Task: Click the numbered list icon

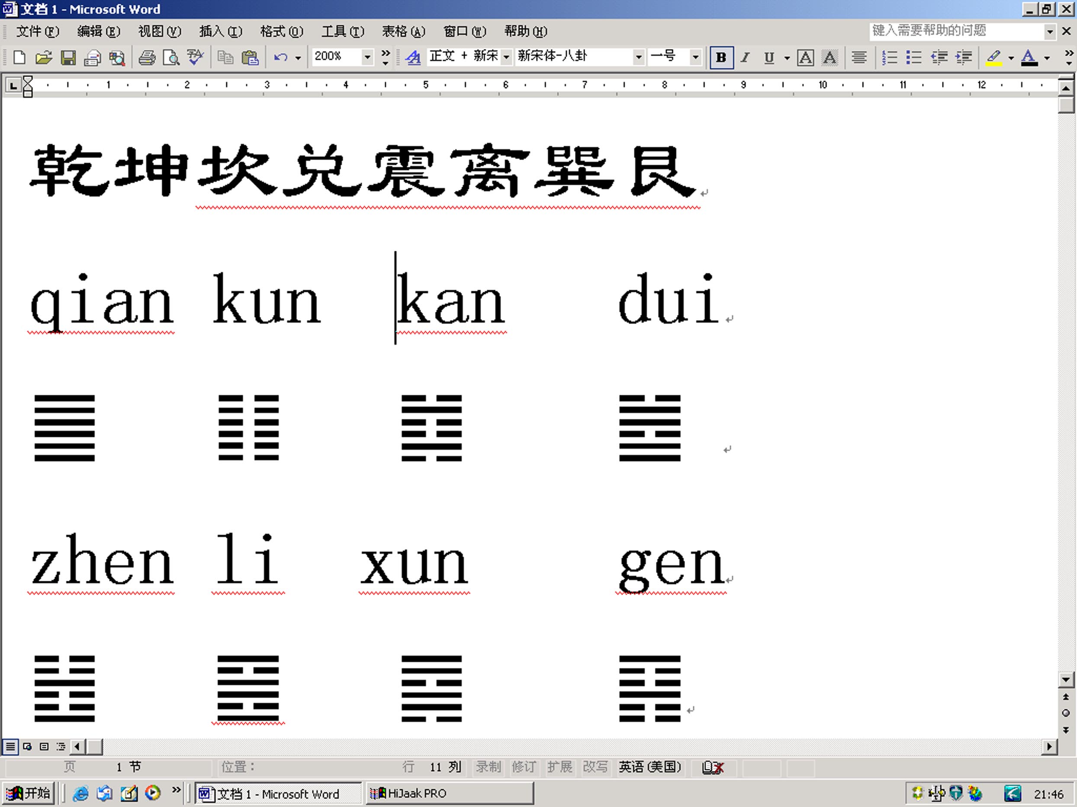Action: [x=890, y=58]
